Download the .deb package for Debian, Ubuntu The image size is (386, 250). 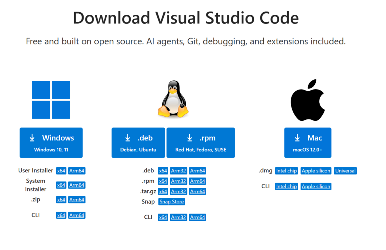pyautogui.click(x=138, y=143)
